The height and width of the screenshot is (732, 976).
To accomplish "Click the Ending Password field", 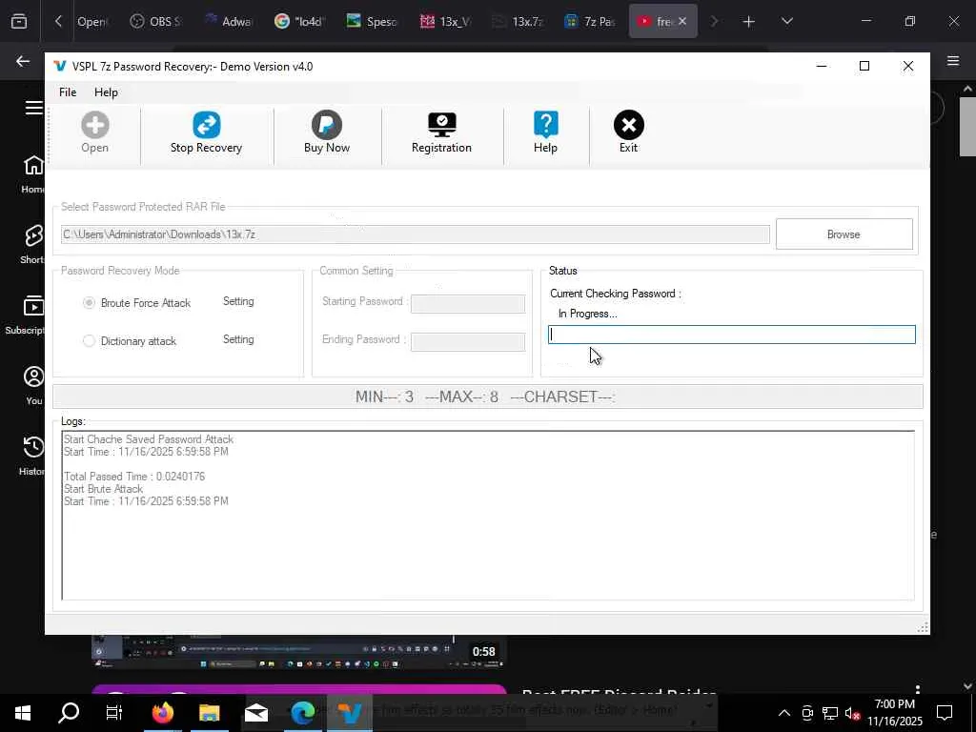I will coord(468,342).
